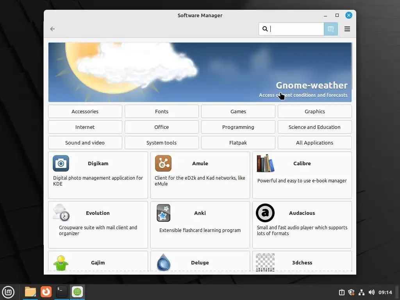Click the Evolution mail icon

click(61, 212)
